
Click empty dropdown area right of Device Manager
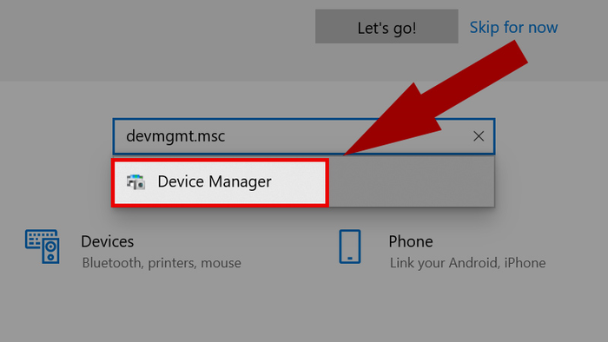pyautogui.click(x=411, y=182)
